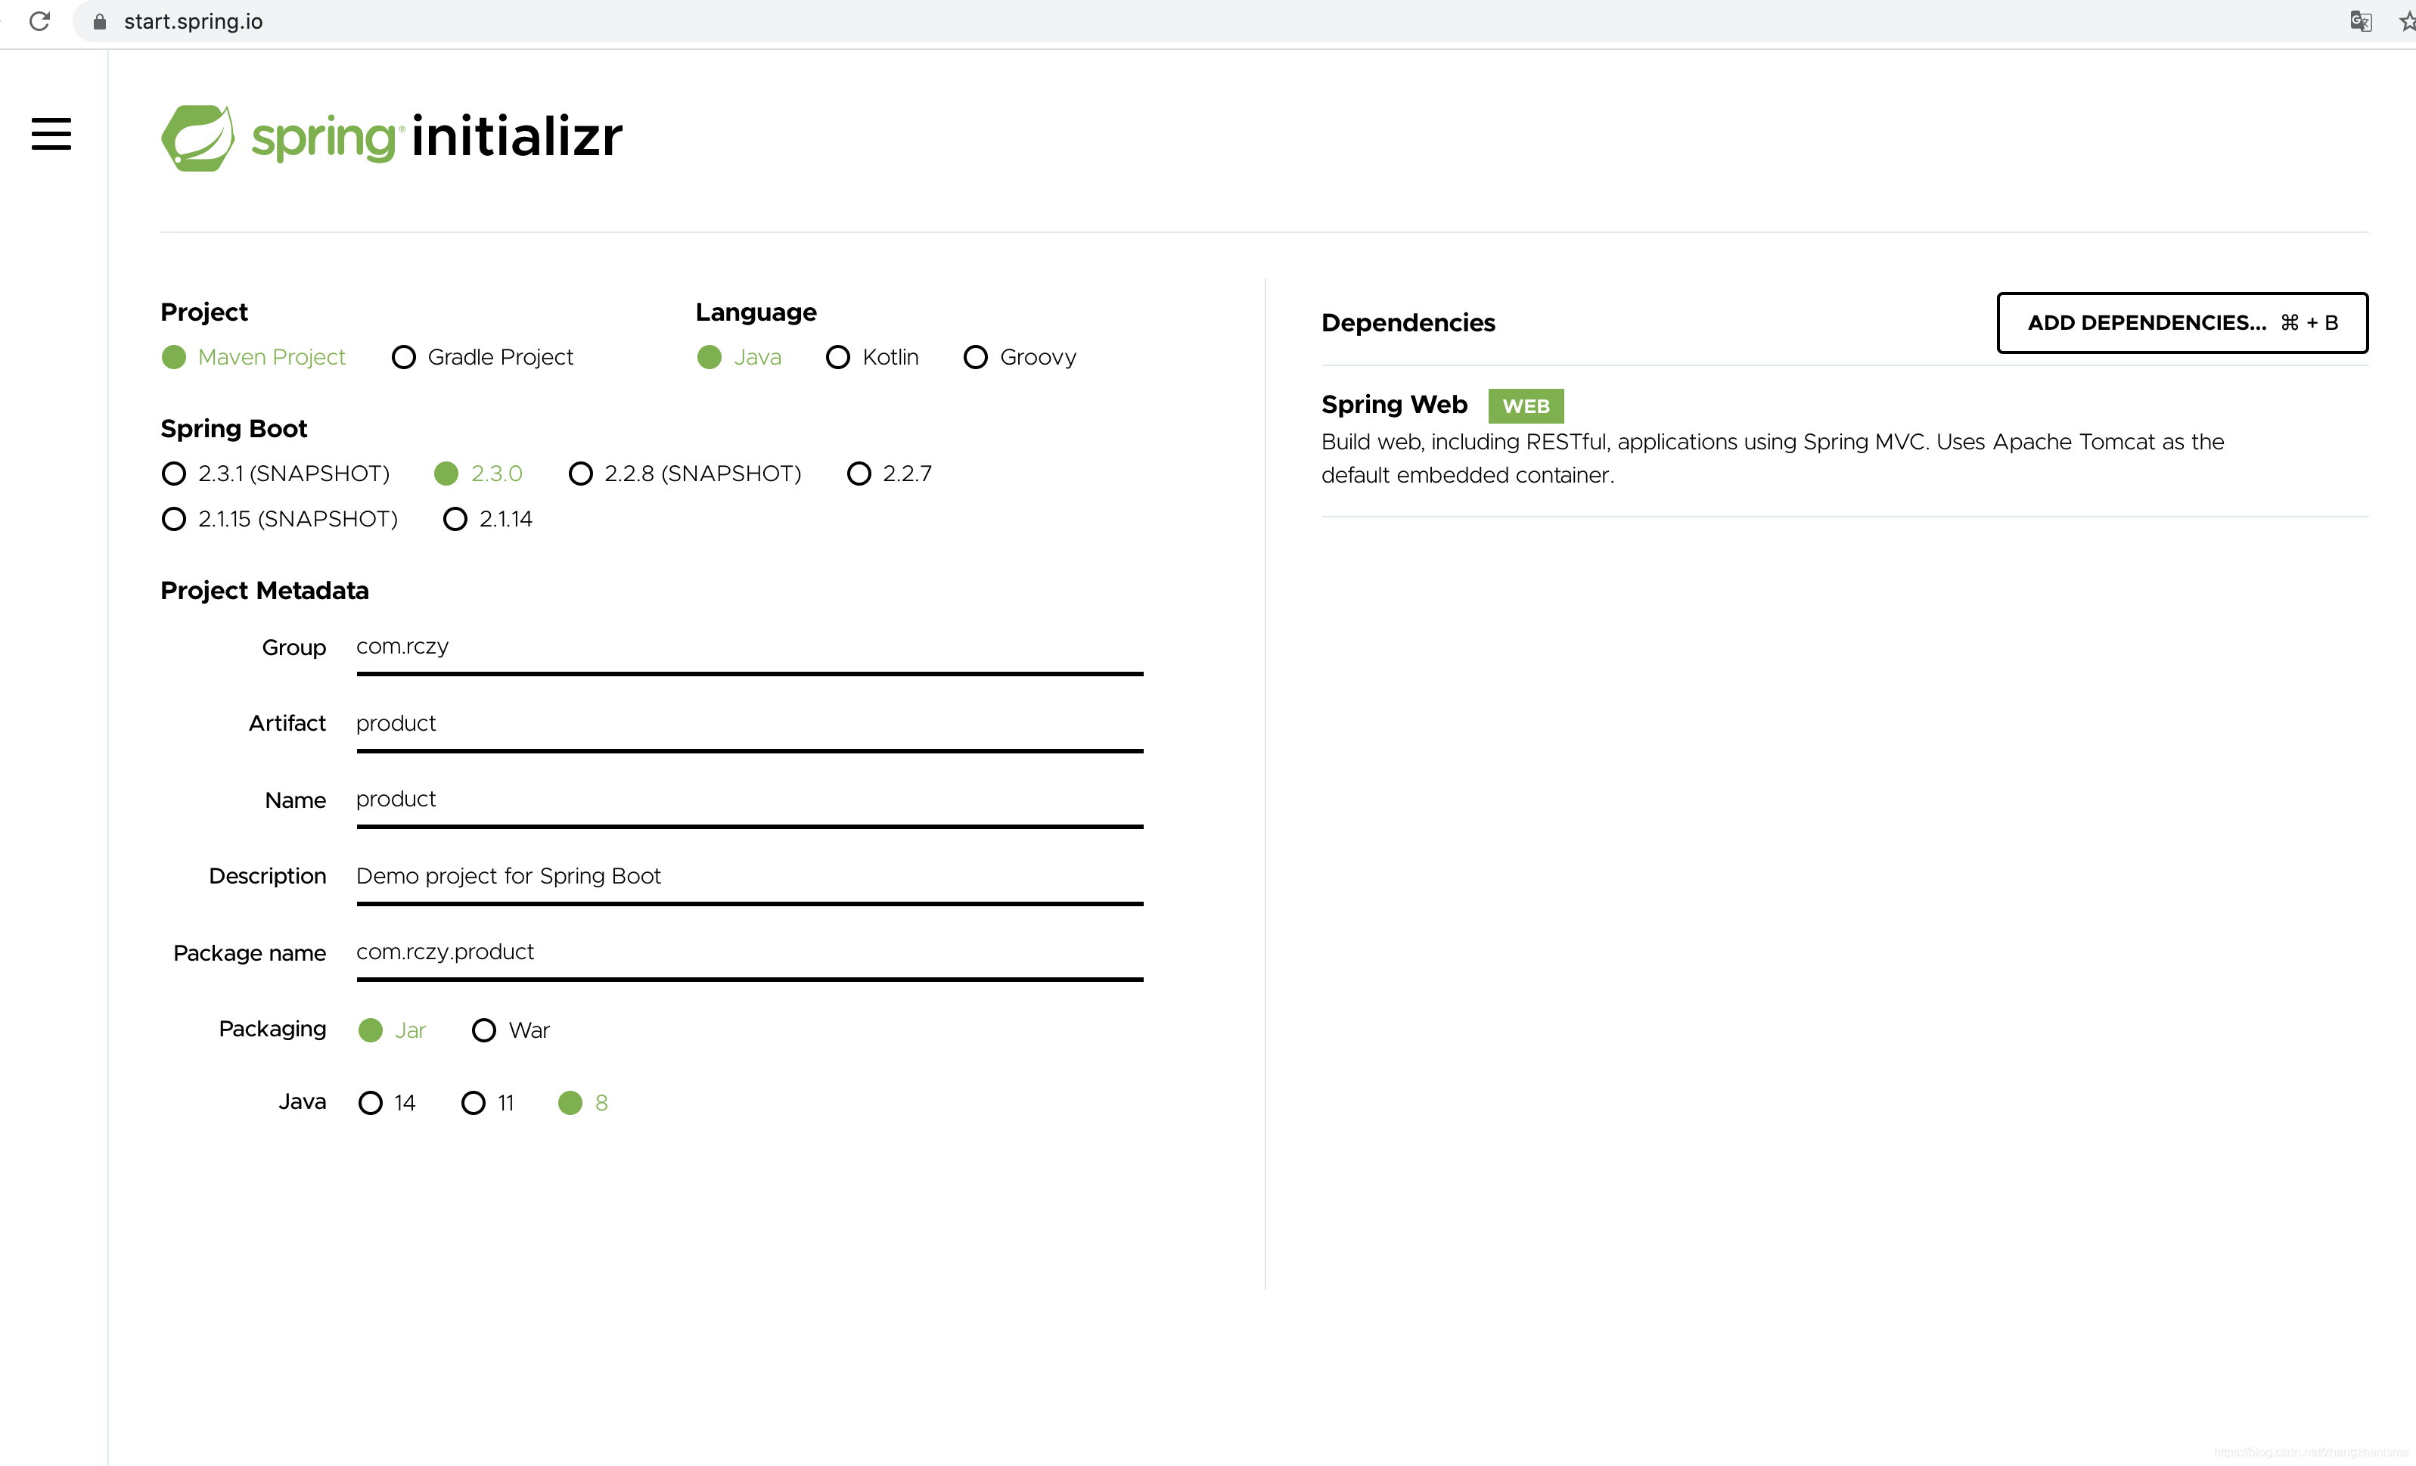Choose War packaging
2416x1466 pixels.
coord(511,1030)
